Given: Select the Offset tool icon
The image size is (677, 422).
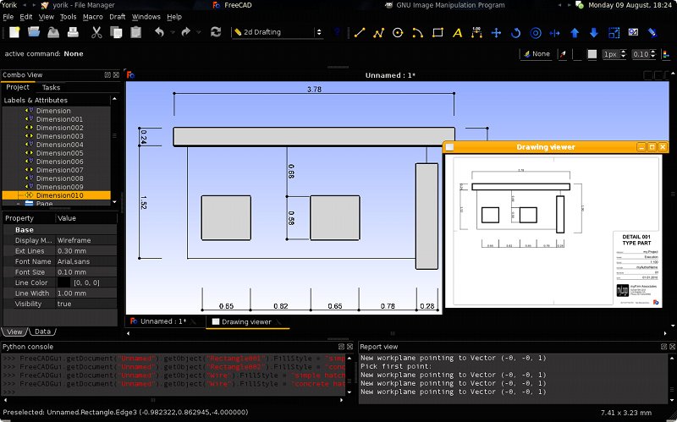Looking at the screenshot, I should (x=535, y=33).
